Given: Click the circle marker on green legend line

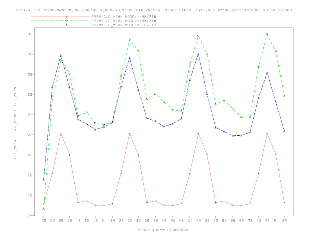Looking at the screenshot, I should click(67, 21).
